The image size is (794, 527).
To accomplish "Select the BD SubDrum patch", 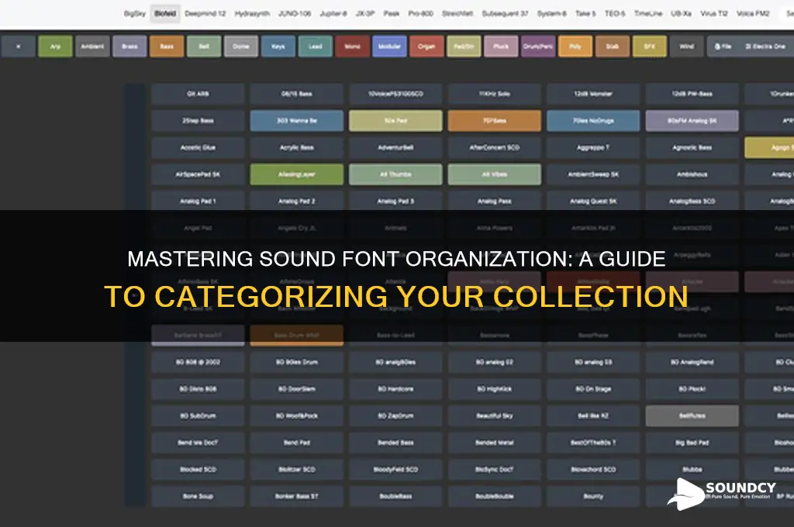I will pos(198,416).
